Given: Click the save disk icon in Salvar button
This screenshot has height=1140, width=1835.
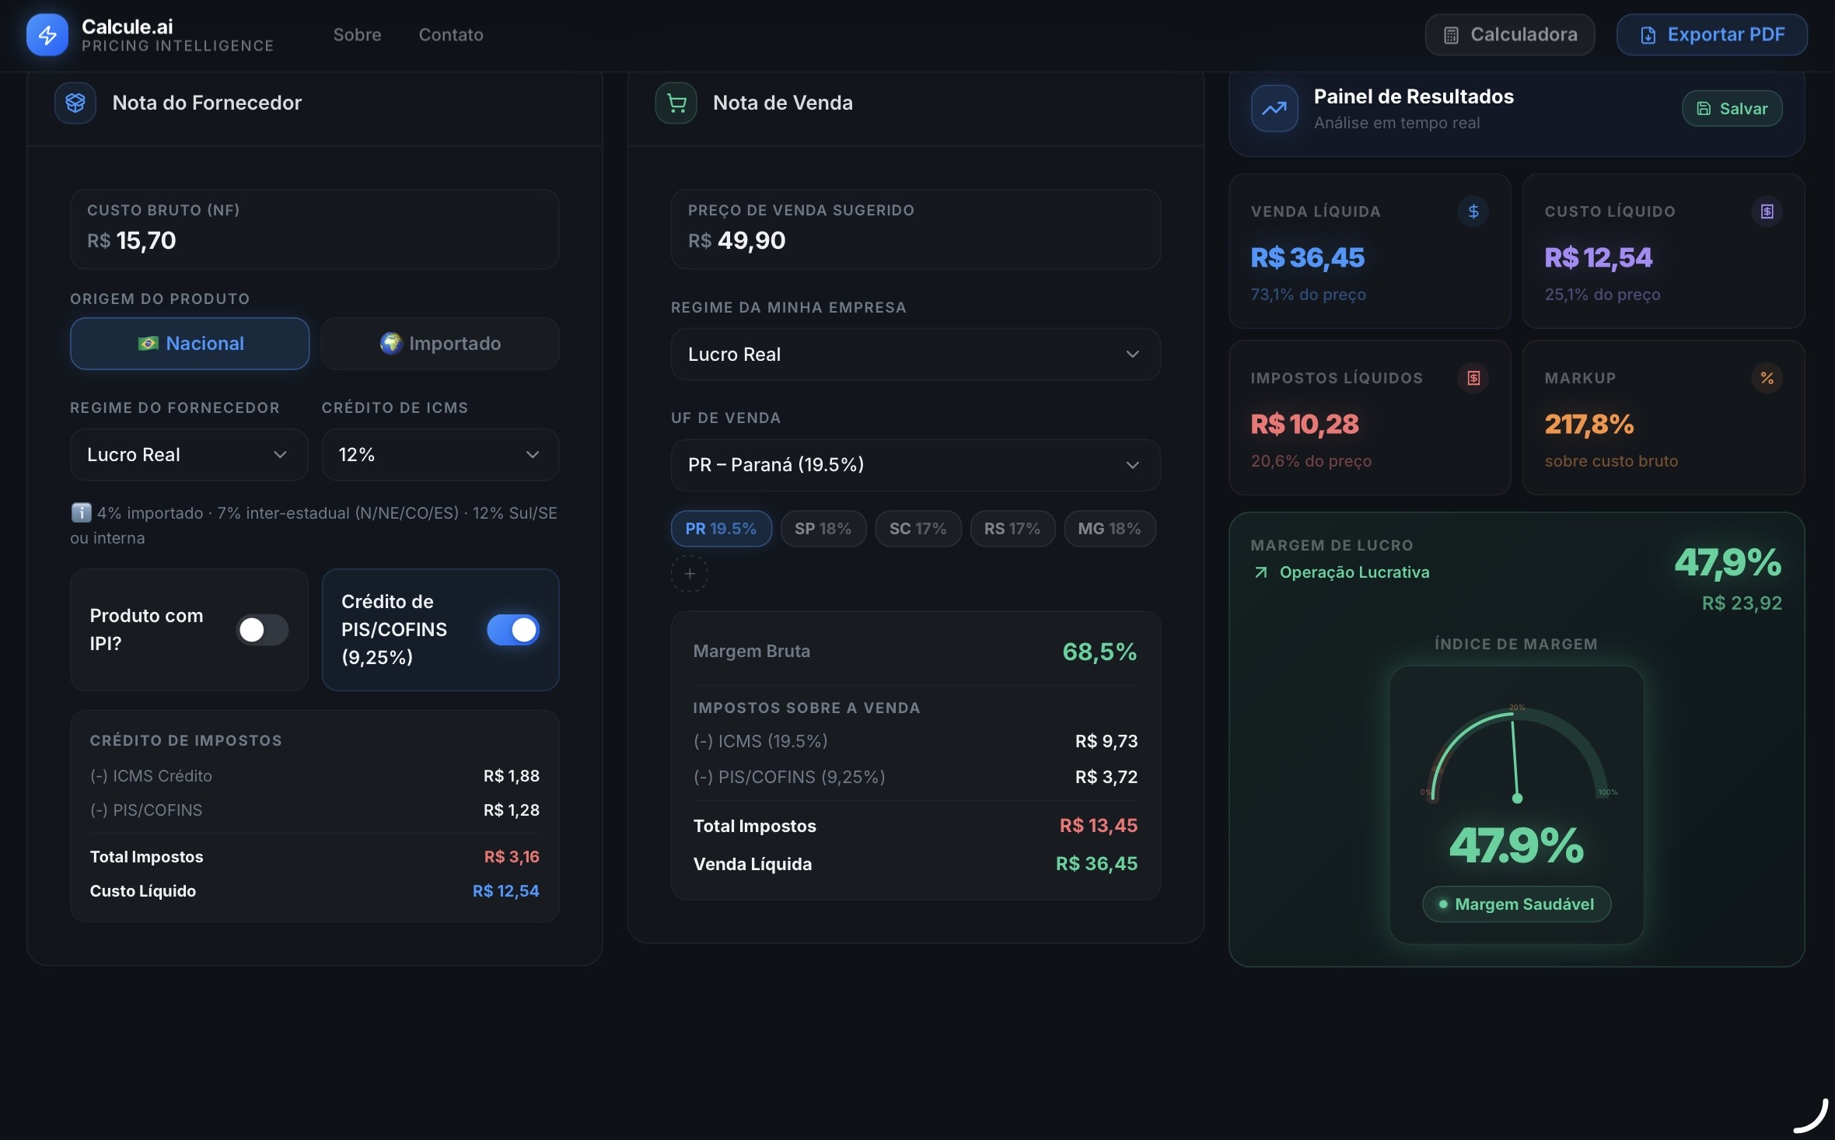Looking at the screenshot, I should click(x=1703, y=109).
